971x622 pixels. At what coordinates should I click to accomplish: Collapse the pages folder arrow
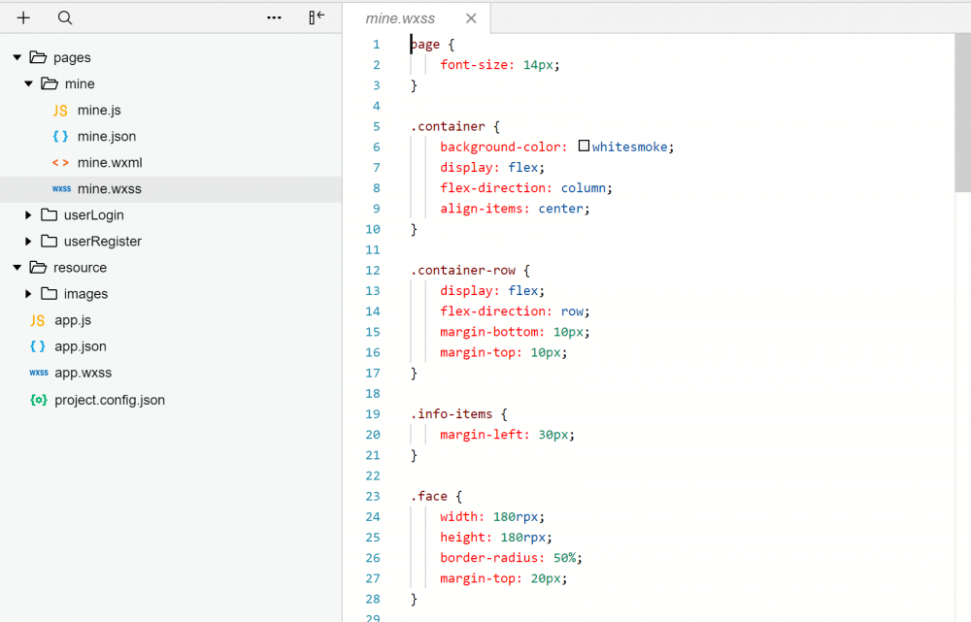(x=17, y=58)
